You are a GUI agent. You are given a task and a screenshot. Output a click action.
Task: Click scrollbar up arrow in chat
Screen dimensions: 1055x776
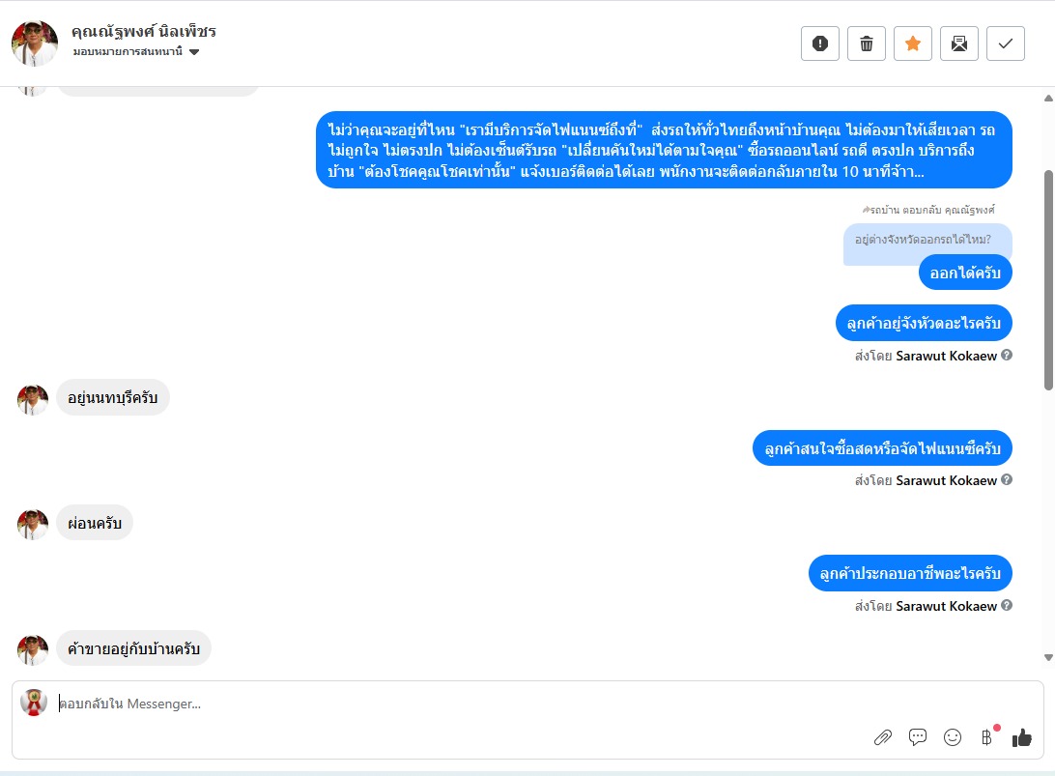(x=1048, y=98)
